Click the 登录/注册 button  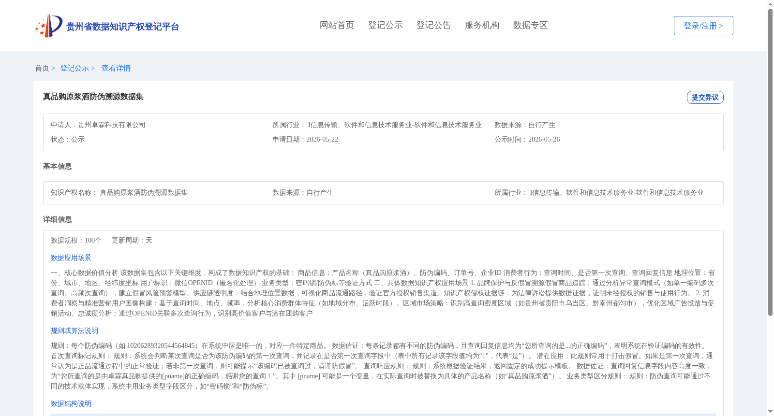tap(703, 26)
